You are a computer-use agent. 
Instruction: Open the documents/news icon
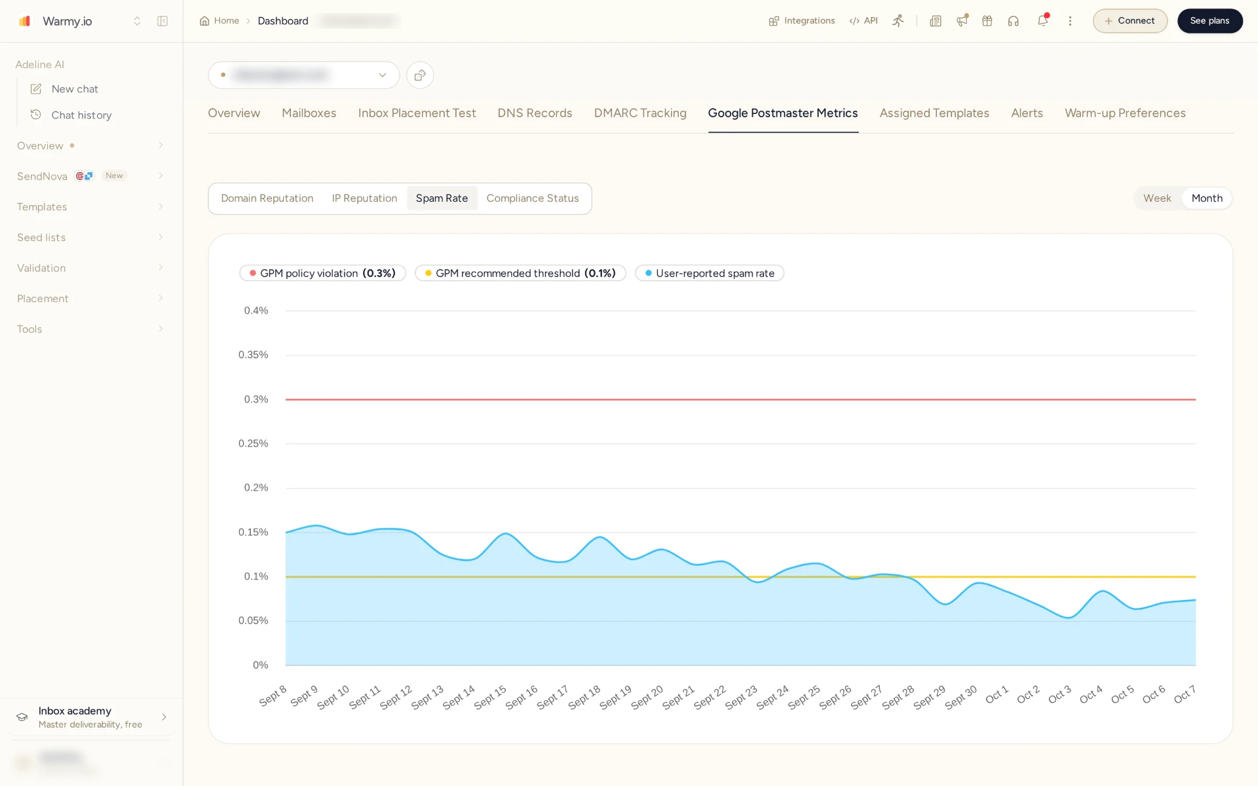[x=936, y=21]
